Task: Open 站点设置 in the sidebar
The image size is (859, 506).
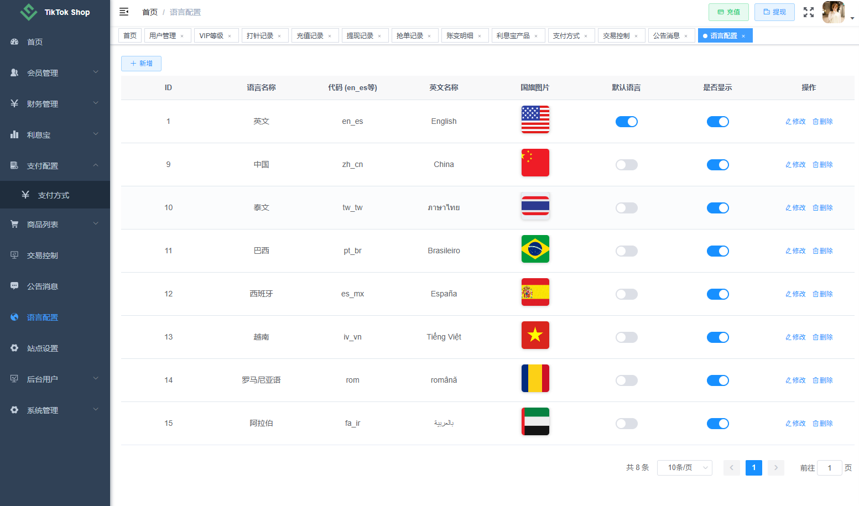Action: point(55,348)
